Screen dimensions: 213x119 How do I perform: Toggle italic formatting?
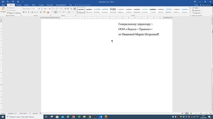click(26, 12)
